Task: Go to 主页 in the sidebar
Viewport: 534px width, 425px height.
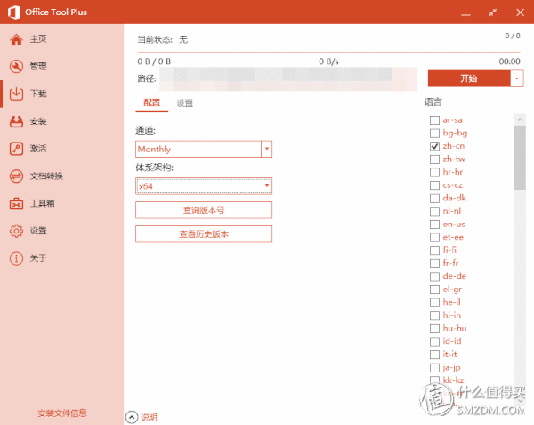Action: [x=38, y=39]
